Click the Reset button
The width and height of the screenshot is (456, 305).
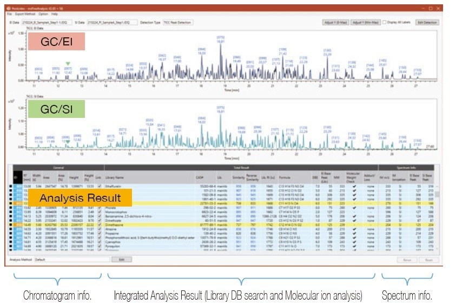[x=429, y=260]
